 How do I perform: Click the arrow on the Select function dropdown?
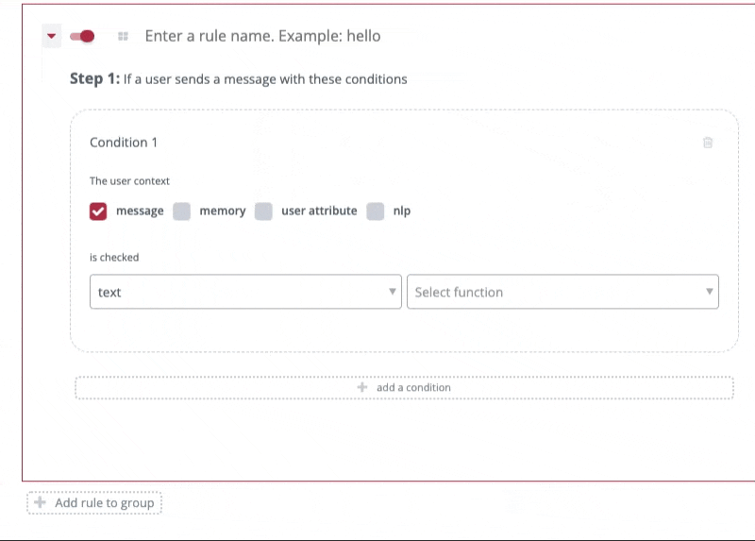point(710,292)
